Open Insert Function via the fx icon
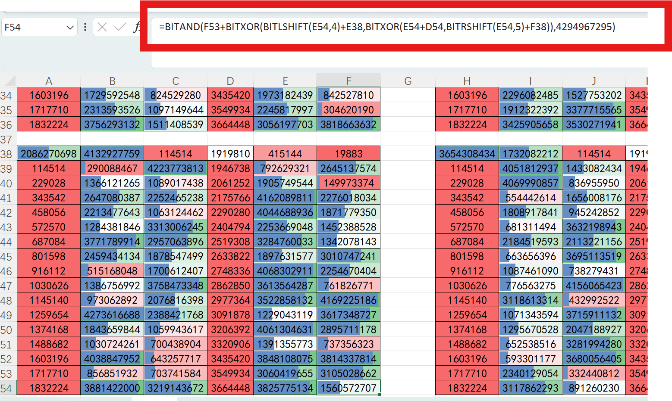 click(137, 27)
